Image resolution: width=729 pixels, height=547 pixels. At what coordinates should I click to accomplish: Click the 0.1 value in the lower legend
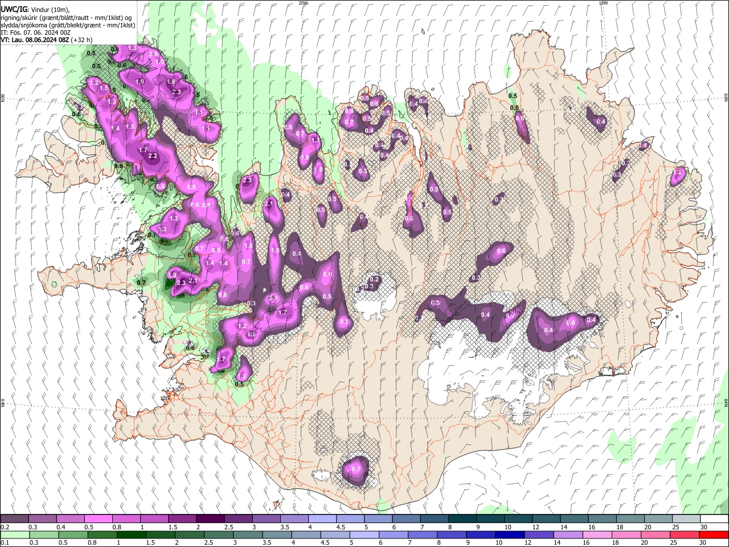[5, 542]
